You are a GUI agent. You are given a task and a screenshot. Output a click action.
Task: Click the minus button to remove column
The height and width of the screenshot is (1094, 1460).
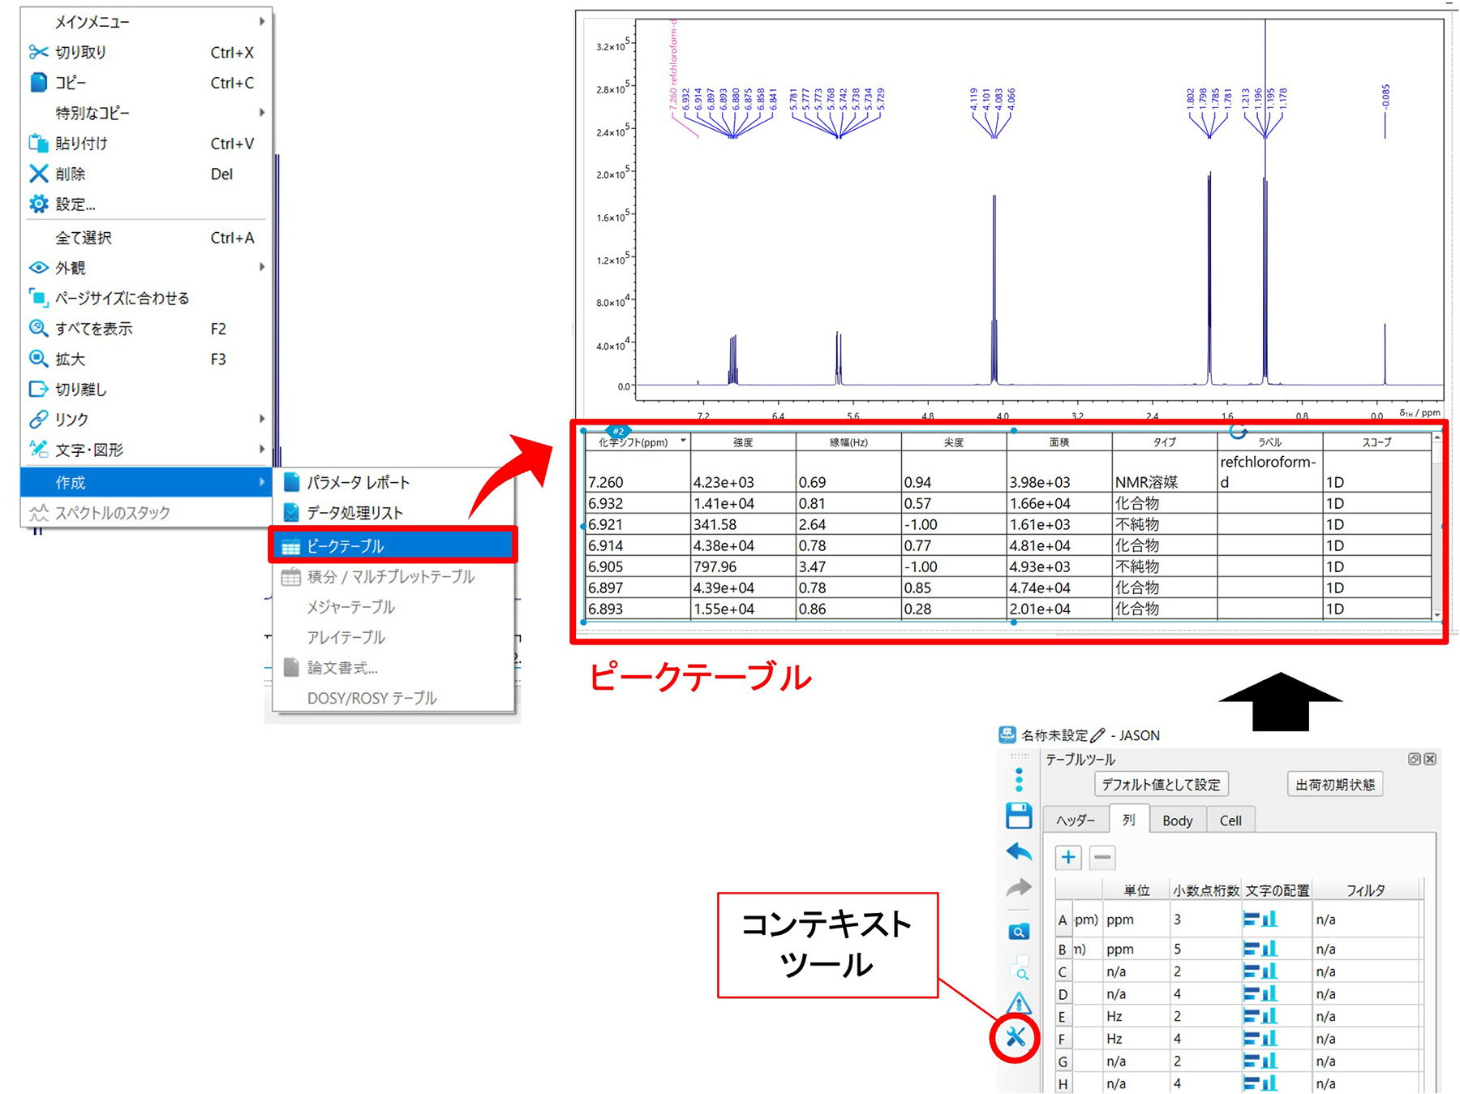coord(1102,857)
